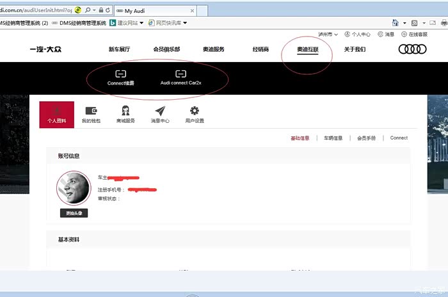Switch to 会员手册 sub-tab

pyautogui.click(x=366, y=138)
